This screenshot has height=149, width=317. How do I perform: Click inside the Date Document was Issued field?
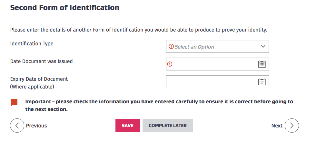tap(217, 64)
